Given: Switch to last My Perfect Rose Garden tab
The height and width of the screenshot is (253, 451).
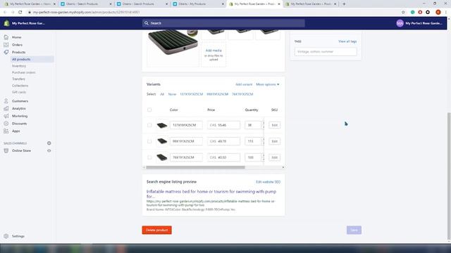Looking at the screenshot, I should (x=311, y=4).
